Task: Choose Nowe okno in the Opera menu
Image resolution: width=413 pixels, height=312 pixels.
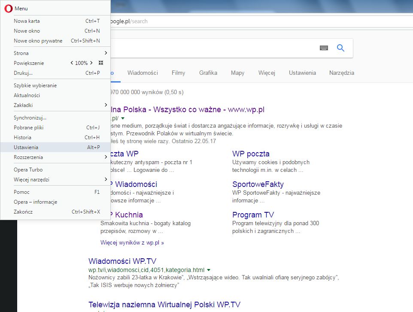Action: point(55,31)
